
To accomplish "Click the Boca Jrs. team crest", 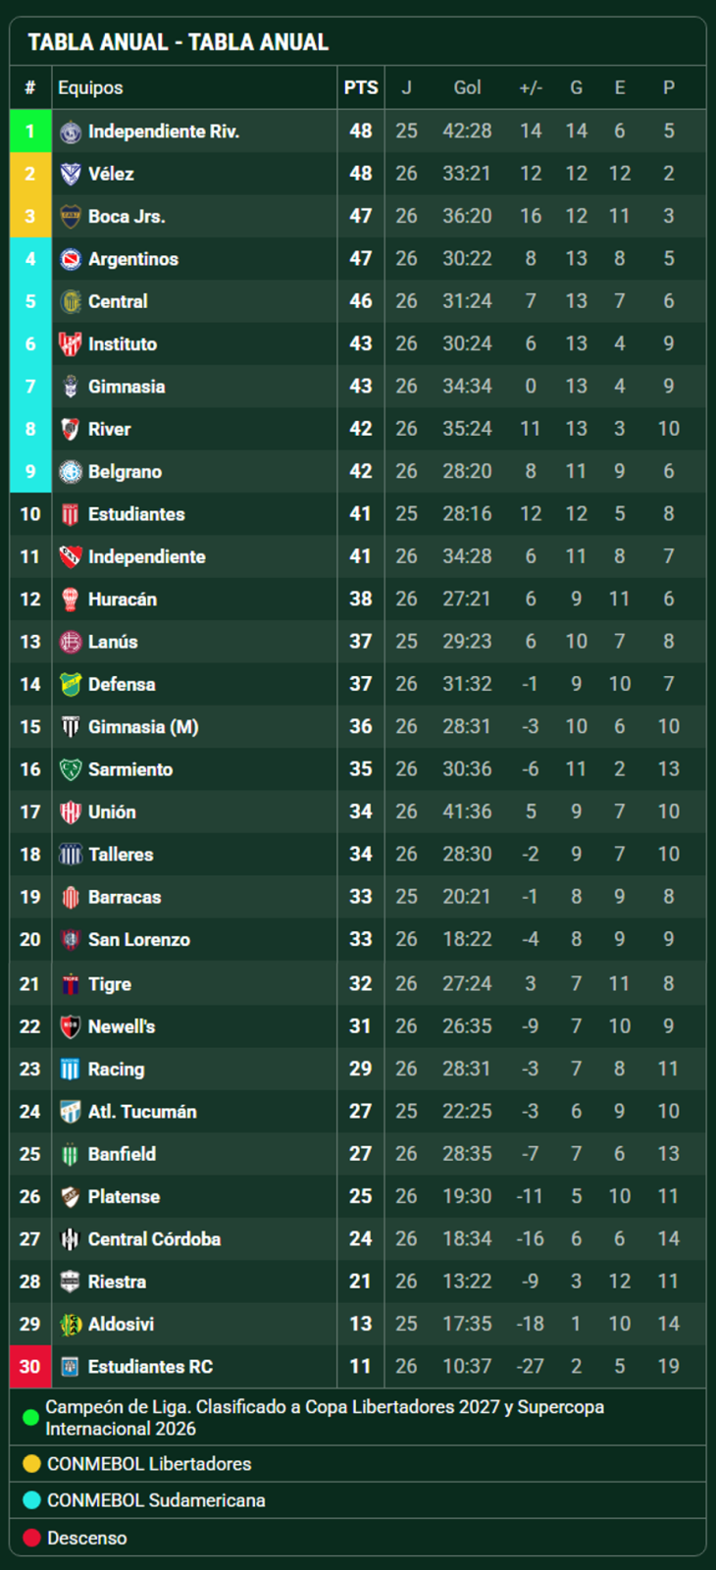I will [71, 217].
